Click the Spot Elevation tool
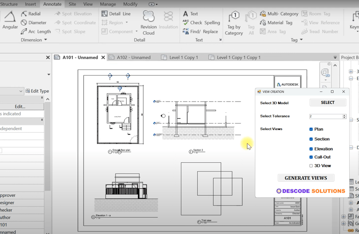359x234 pixels. pos(73,14)
